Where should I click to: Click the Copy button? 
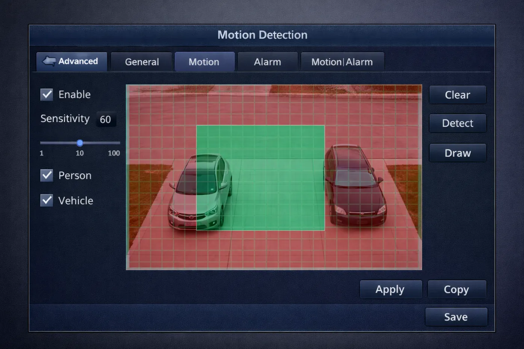coord(456,290)
